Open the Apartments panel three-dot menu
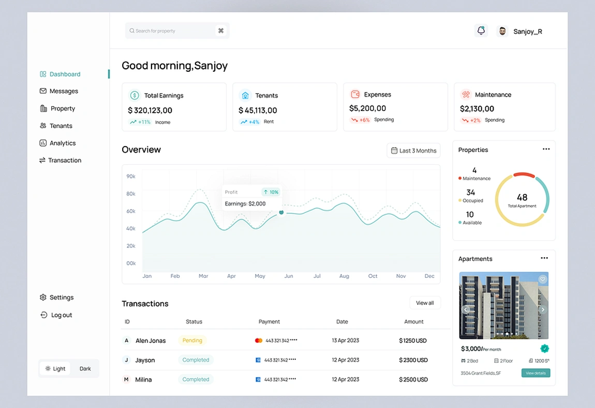595x408 pixels. (544, 258)
